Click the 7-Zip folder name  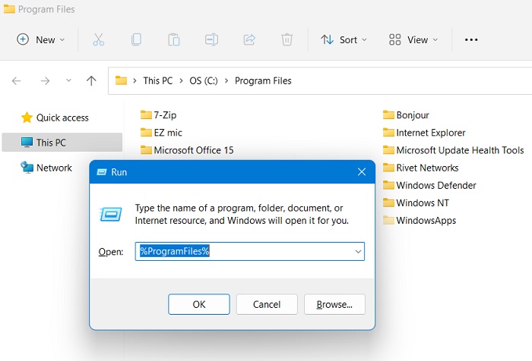click(165, 115)
